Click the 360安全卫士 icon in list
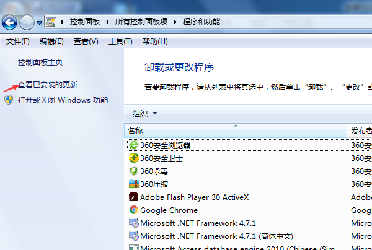The image size is (372, 250). click(133, 158)
